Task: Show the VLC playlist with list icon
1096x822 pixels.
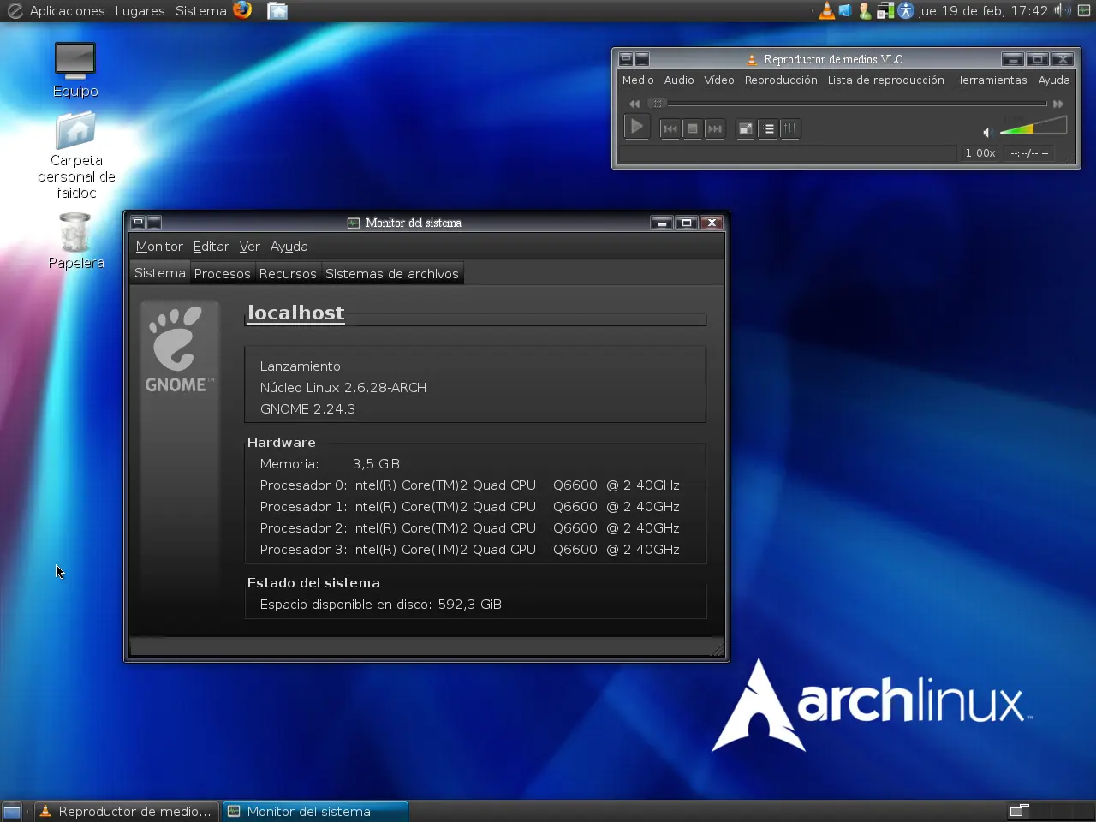Action: [x=769, y=129]
